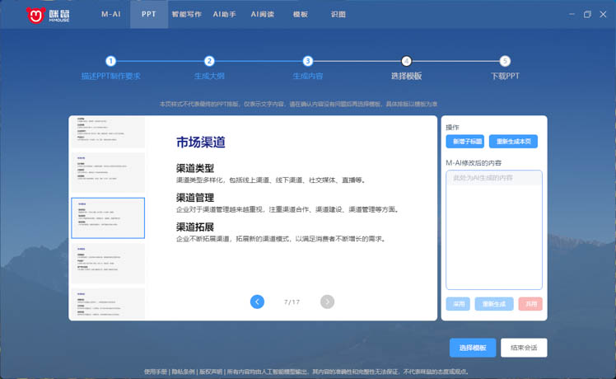Click the M-AI修改后的内容 label
The height and width of the screenshot is (379, 616).
click(x=474, y=163)
